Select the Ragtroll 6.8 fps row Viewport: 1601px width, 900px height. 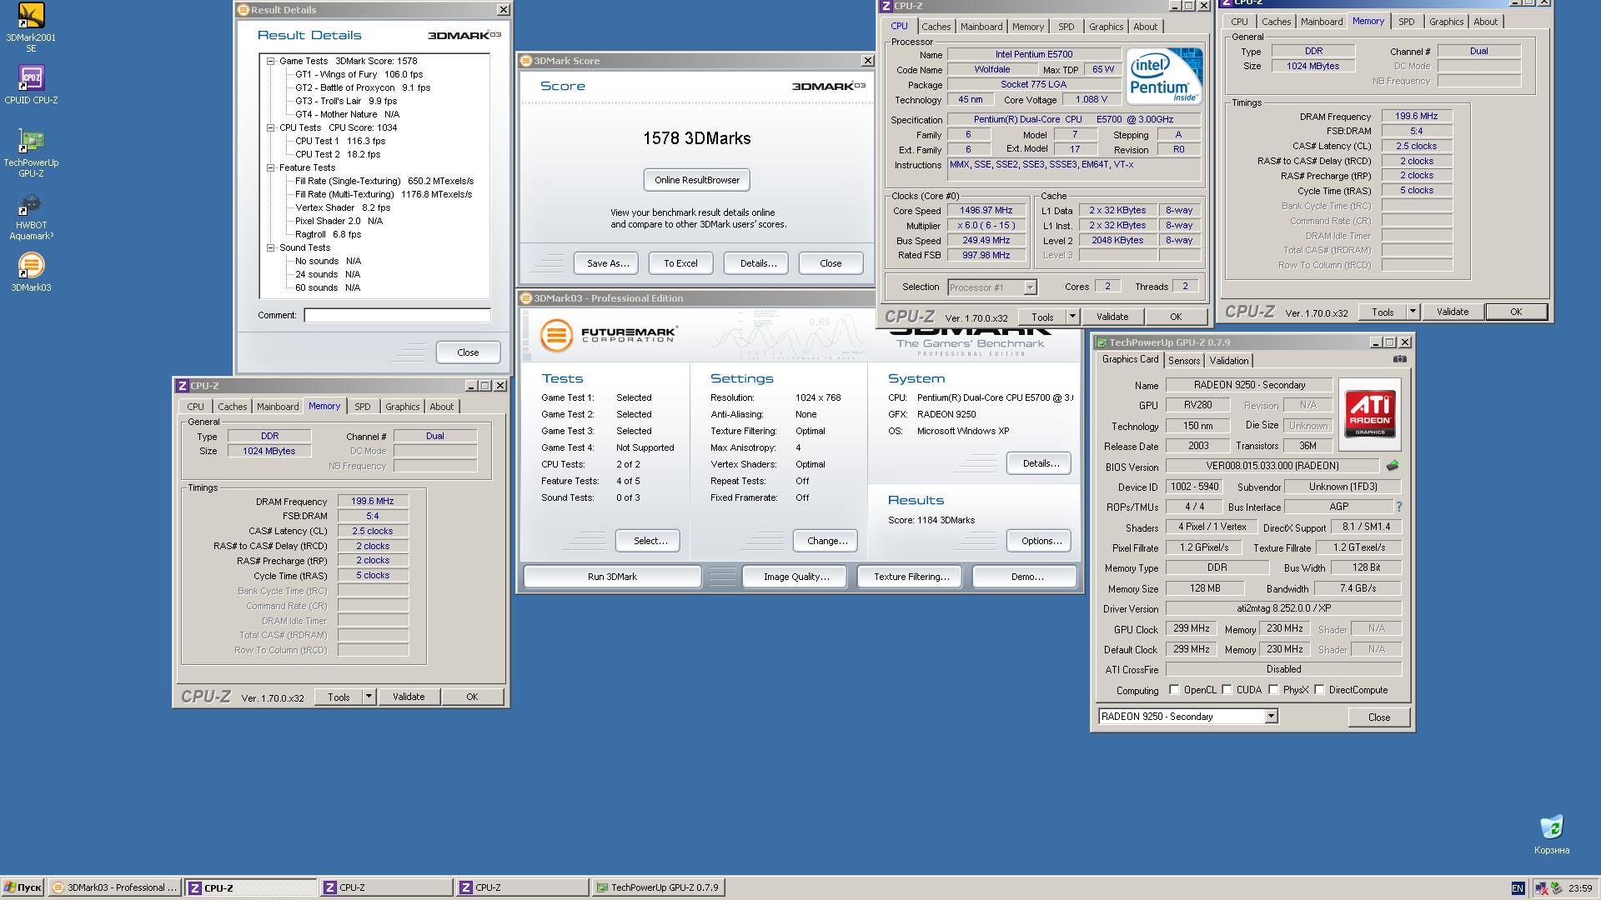pos(328,234)
